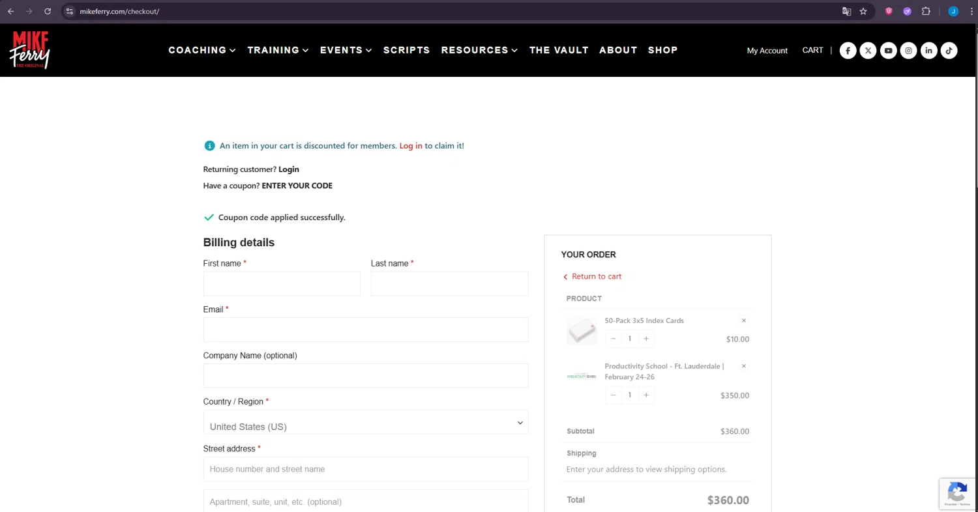Reload the page with refresh icon
This screenshot has height=512, width=978.
(48, 11)
